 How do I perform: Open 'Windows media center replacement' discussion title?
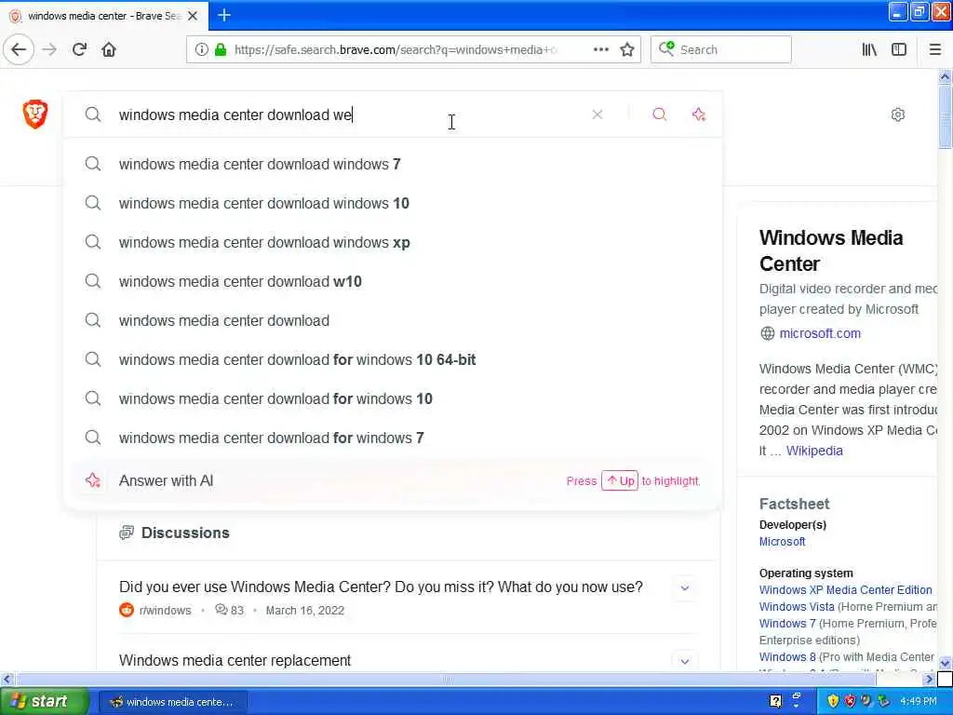(x=235, y=660)
